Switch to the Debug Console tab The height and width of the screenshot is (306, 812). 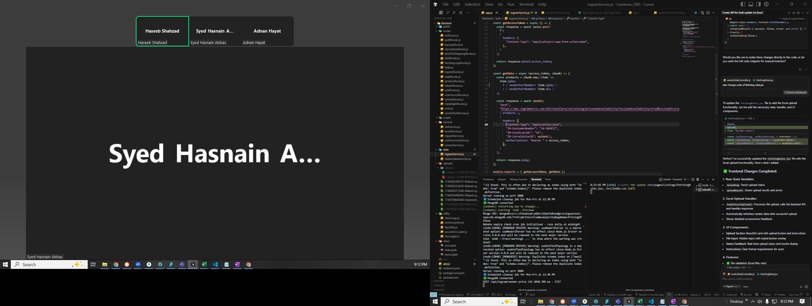pyautogui.click(x=519, y=179)
